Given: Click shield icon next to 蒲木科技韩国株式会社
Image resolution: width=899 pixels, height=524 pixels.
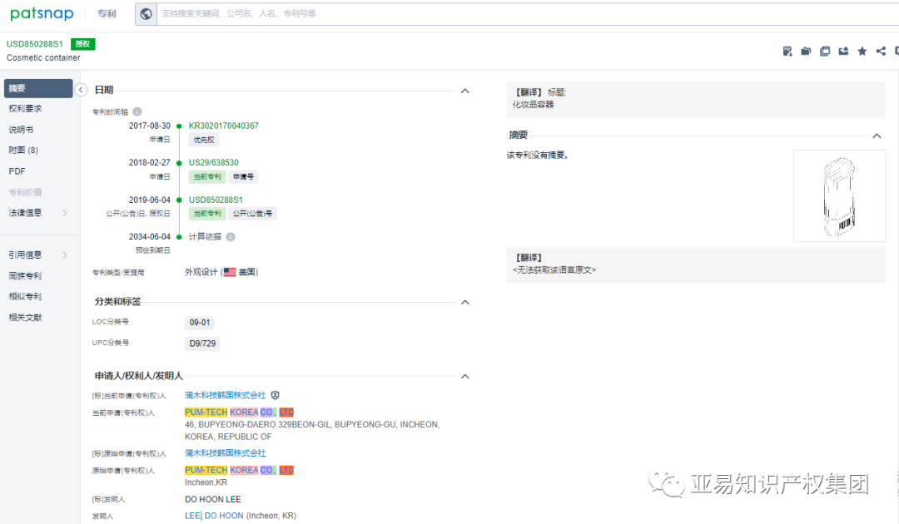Looking at the screenshot, I should pyautogui.click(x=276, y=395).
